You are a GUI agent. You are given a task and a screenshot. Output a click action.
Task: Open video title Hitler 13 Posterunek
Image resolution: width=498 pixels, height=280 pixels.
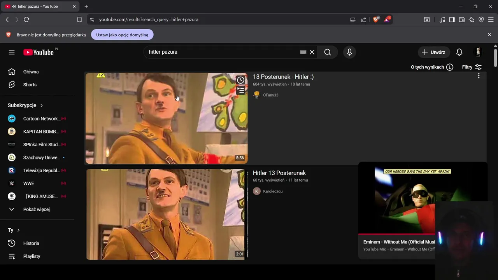click(279, 173)
